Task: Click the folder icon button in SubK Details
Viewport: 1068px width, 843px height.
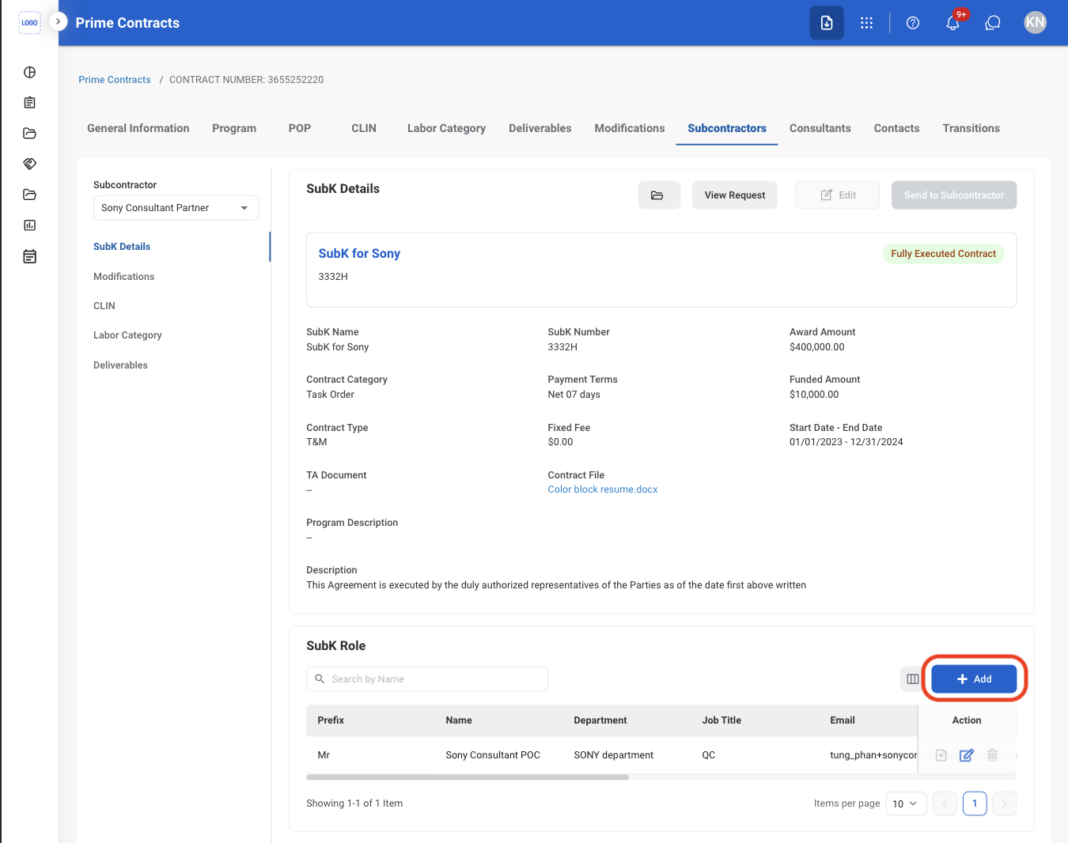Action: click(659, 195)
